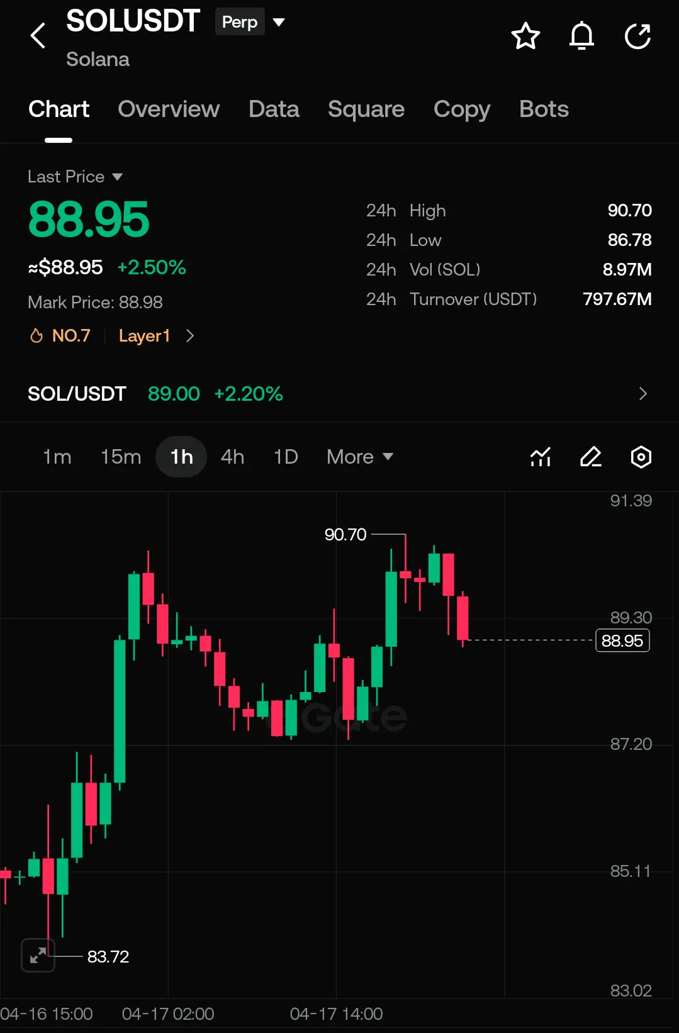The image size is (679, 1033).
Task: Select the 4h timeframe
Action: (x=232, y=457)
